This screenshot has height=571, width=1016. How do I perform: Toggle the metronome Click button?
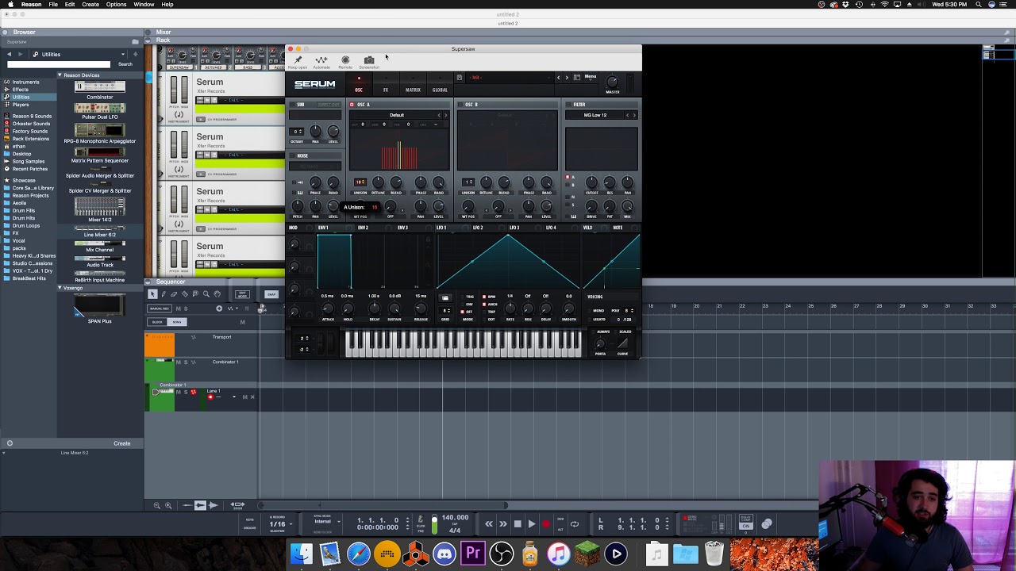(x=421, y=521)
